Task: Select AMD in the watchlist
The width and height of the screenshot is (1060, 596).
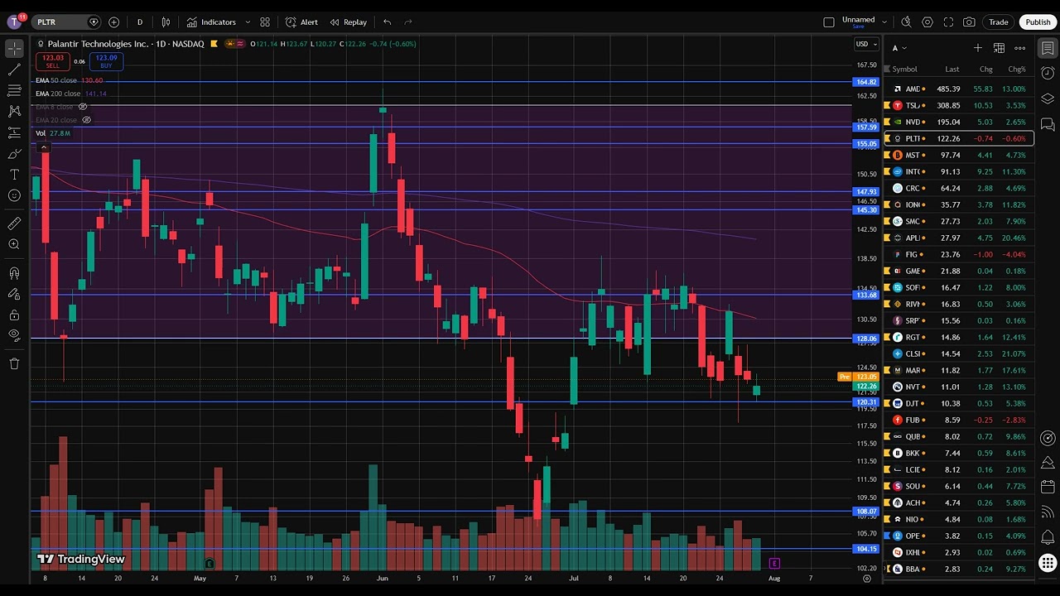Action: coord(959,89)
